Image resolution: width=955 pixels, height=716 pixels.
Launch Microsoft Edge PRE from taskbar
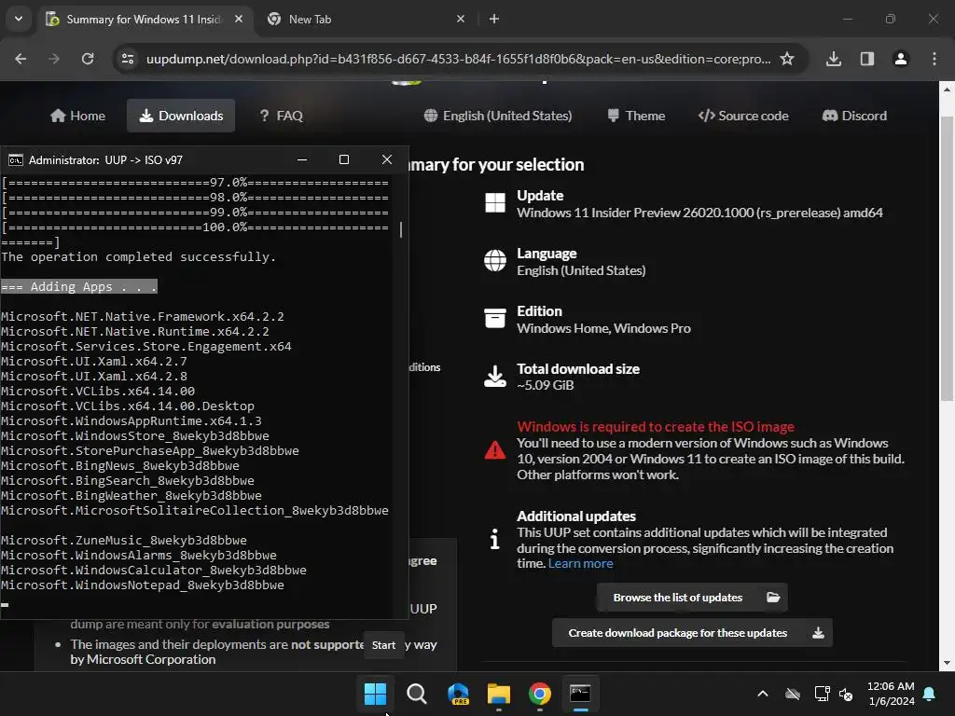coord(458,694)
